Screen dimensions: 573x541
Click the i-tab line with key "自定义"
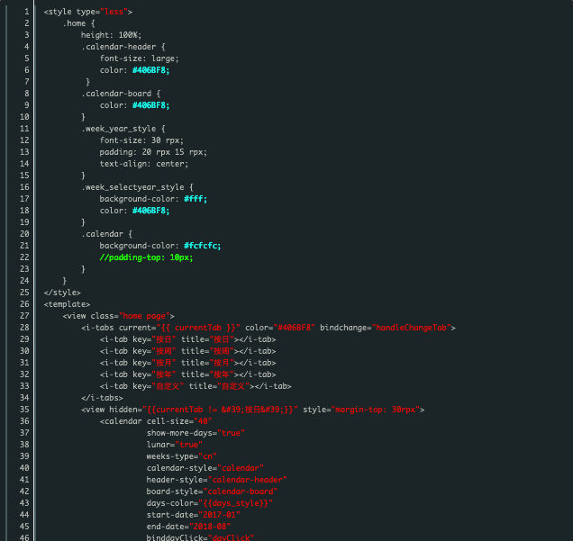(196, 386)
